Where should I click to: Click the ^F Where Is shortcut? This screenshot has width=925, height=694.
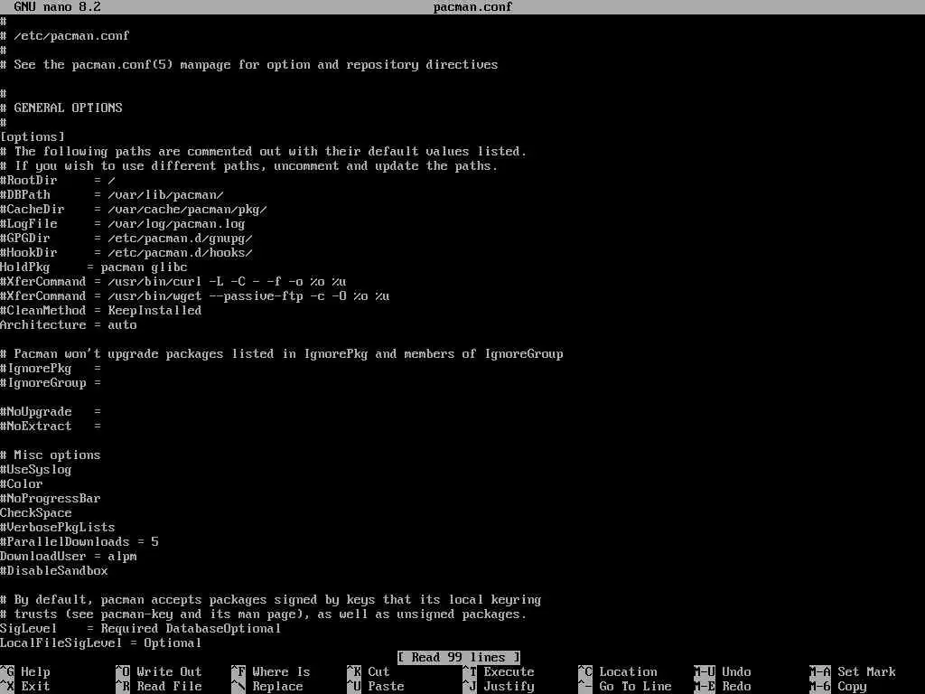[x=271, y=671]
